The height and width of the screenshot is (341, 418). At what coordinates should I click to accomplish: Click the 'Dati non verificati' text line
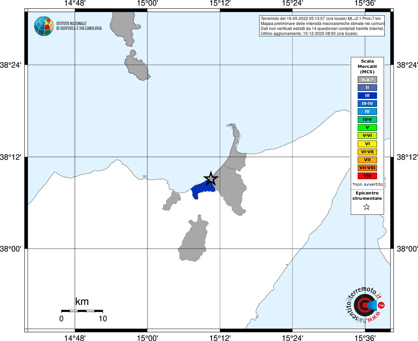[322, 29]
